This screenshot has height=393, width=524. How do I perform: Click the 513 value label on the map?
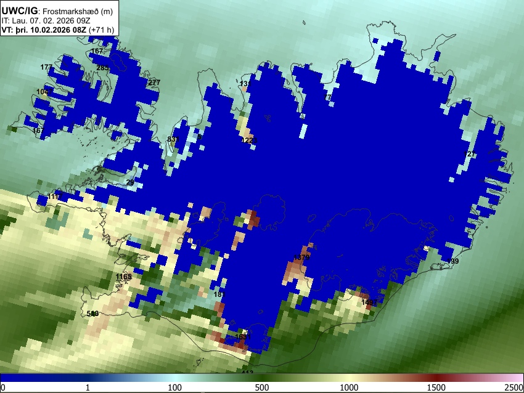click(x=92, y=314)
